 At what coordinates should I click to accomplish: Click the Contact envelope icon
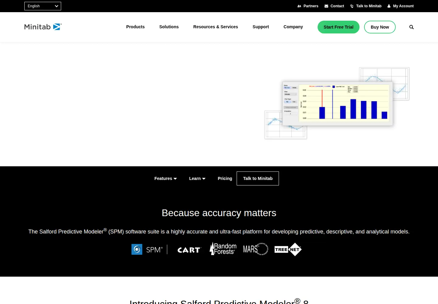coord(326,6)
